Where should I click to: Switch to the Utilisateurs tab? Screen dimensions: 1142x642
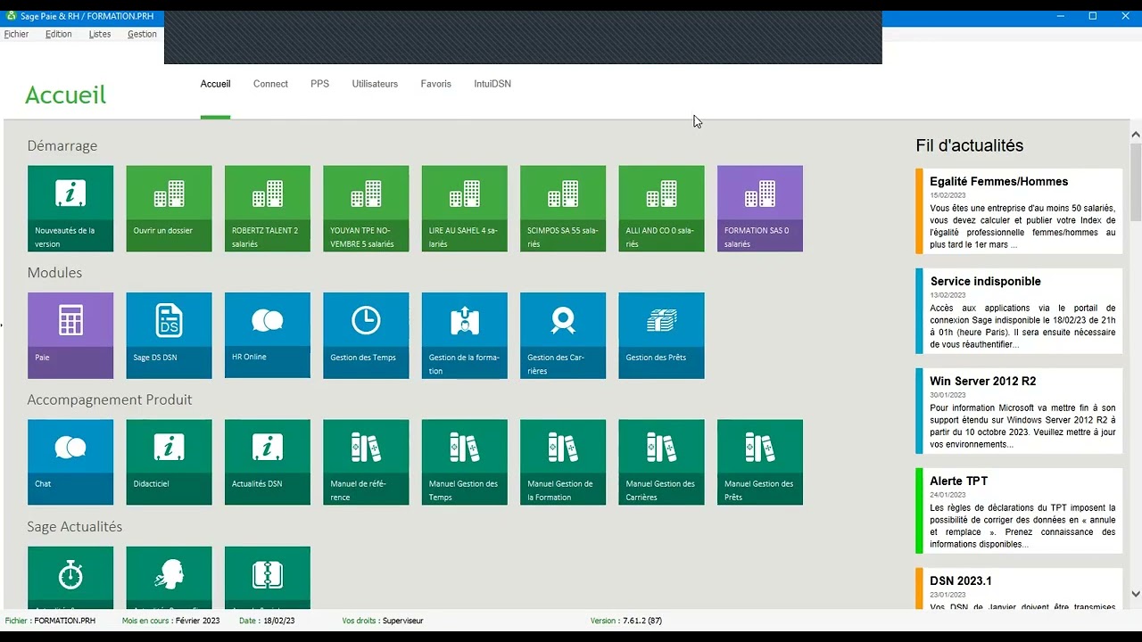coord(375,84)
